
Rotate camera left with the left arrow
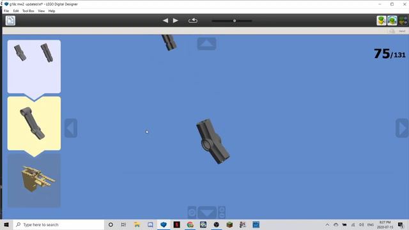tap(71, 128)
